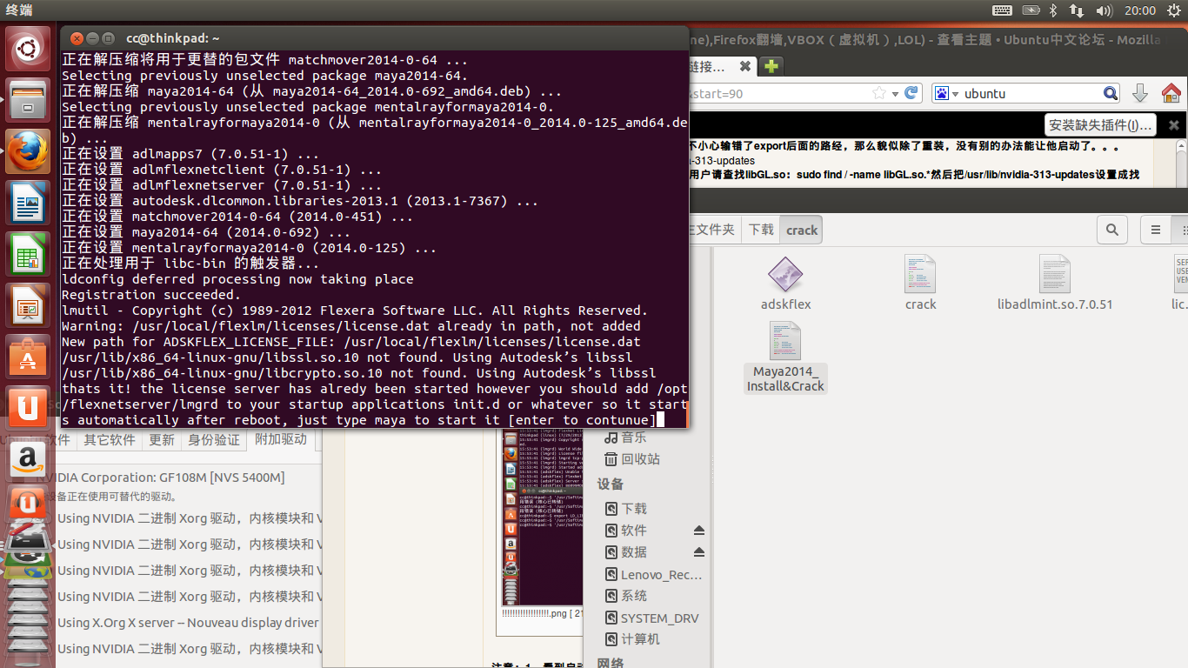Open a new Firefox tab with the plus button
This screenshot has height=668, width=1188.
[x=771, y=66]
